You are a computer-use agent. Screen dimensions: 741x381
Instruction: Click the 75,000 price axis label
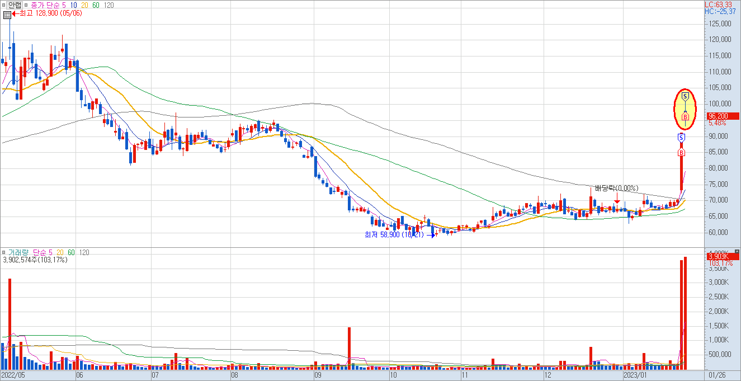click(720, 184)
